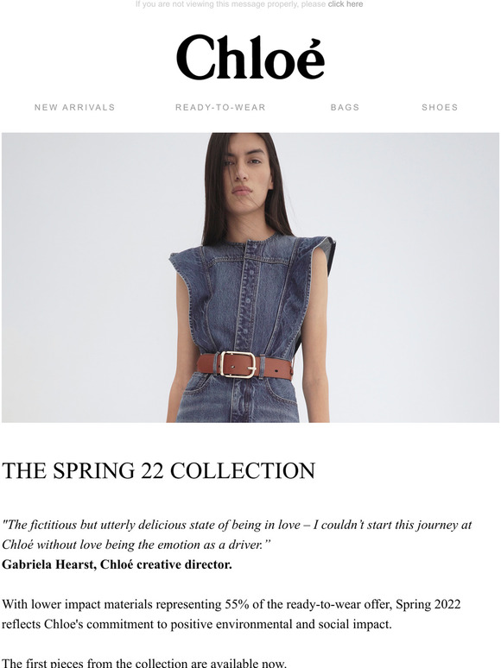The height and width of the screenshot is (668, 501).
Task: Click 'Gabriela Hearst, Chloé creative director' line
Action: pos(117,564)
